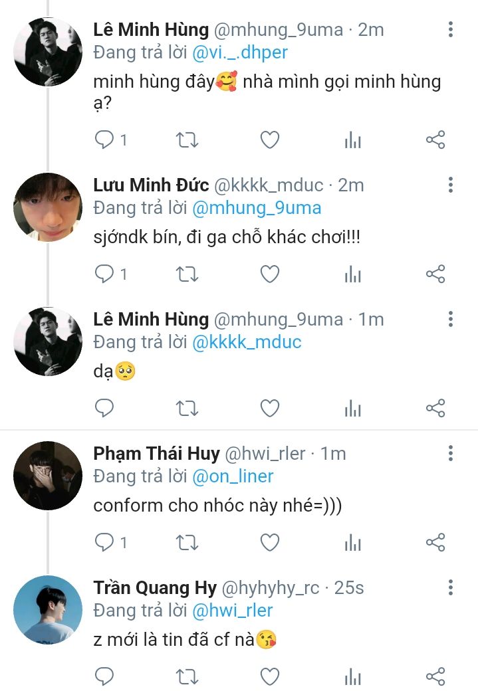Screen dimensions: 478x693
Task: Like Phạm Thái Huy's tweet
Action: (269, 542)
